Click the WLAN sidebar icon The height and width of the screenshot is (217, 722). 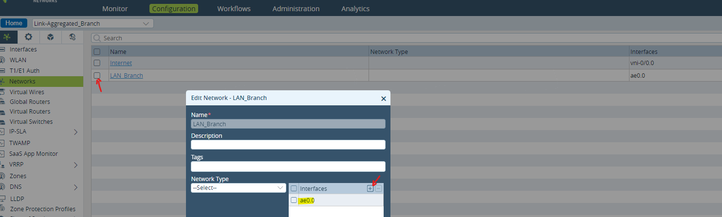pyautogui.click(x=2, y=60)
